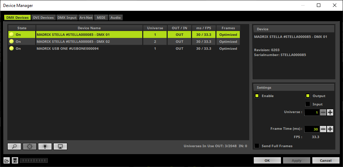Click the light bulb highlight device button
Image resolution: width=343 pixels, height=167 pixels.
[x=45, y=146]
